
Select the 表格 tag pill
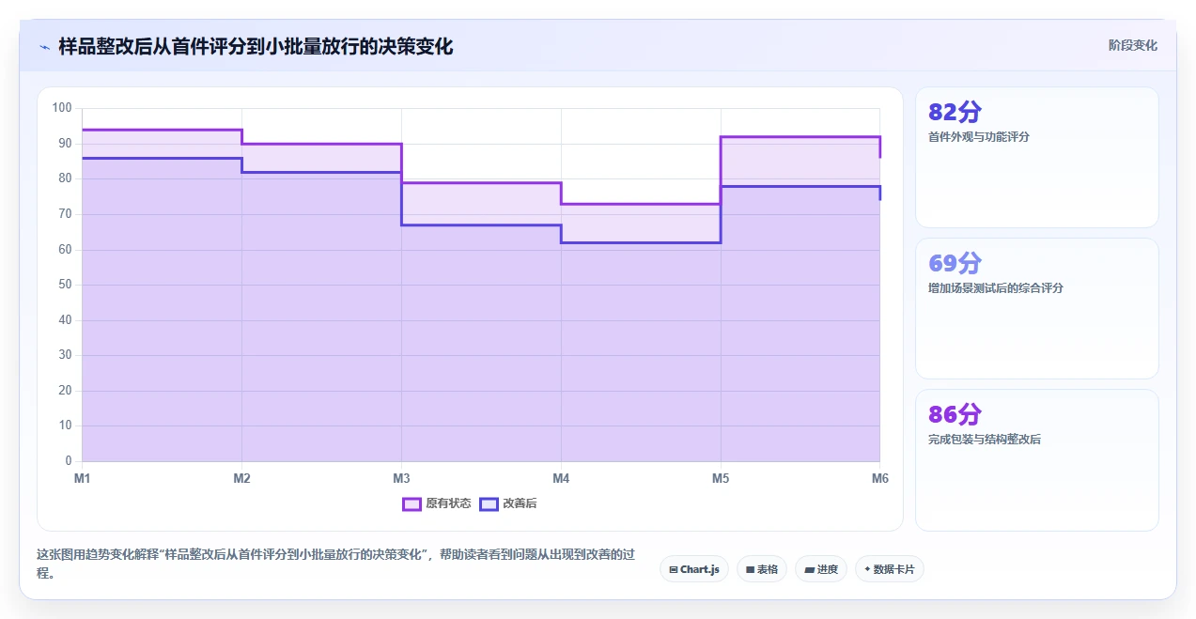pos(762,569)
